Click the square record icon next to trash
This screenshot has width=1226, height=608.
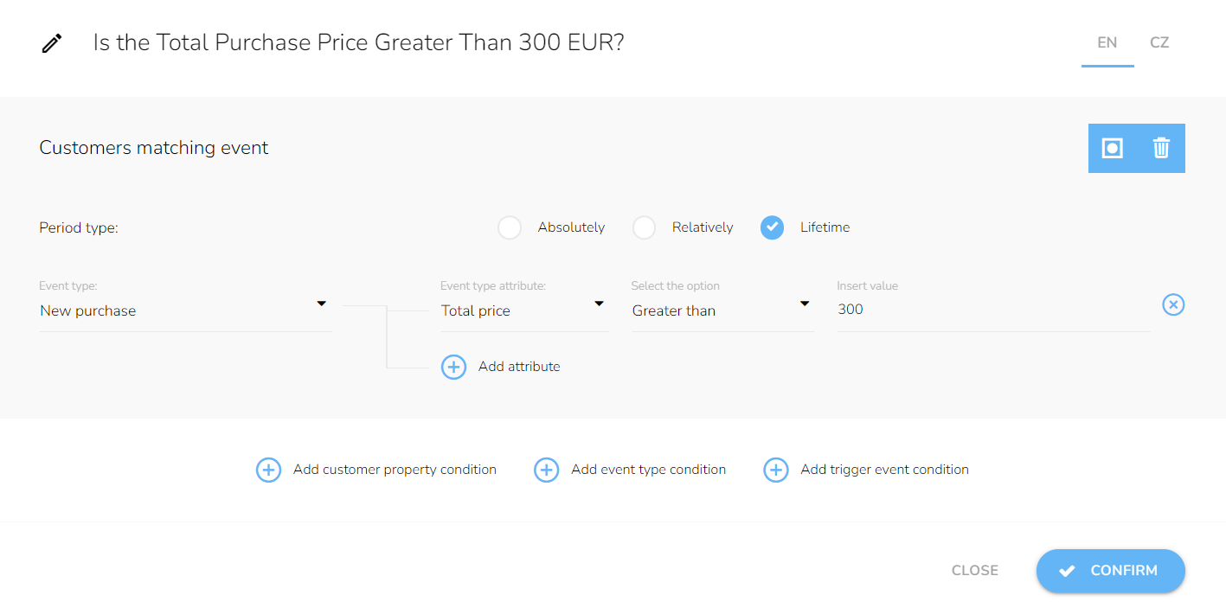[x=1112, y=148]
